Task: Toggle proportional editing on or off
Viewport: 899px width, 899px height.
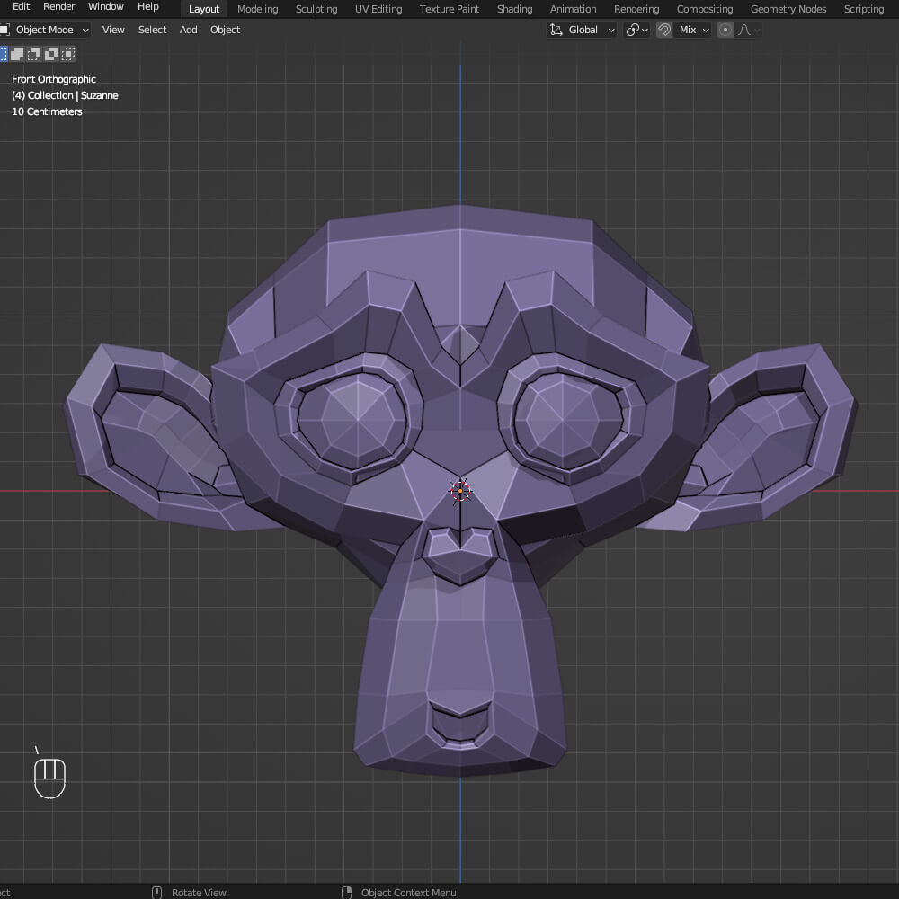Action: click(725, 30)
